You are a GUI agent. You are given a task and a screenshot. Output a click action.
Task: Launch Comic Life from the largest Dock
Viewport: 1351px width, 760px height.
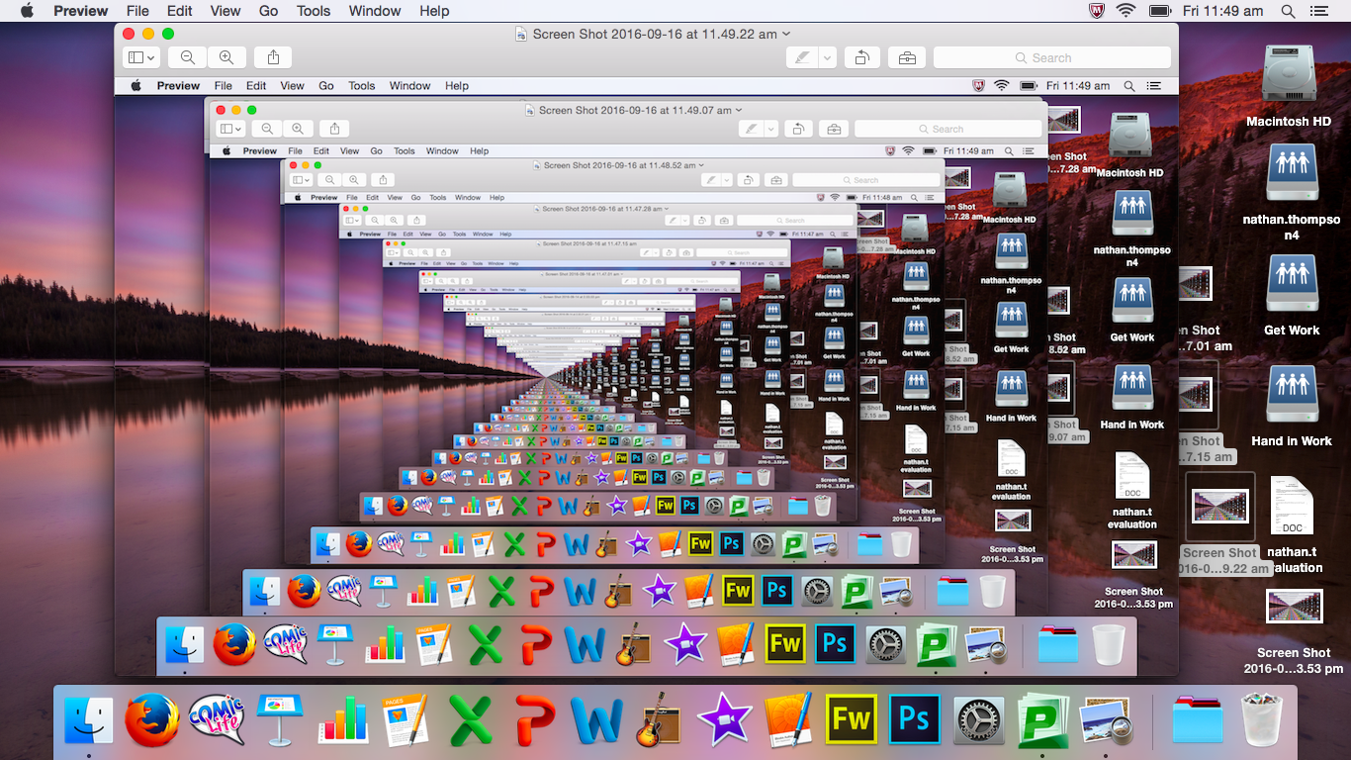pyautogui.click(x=217, y=719)
